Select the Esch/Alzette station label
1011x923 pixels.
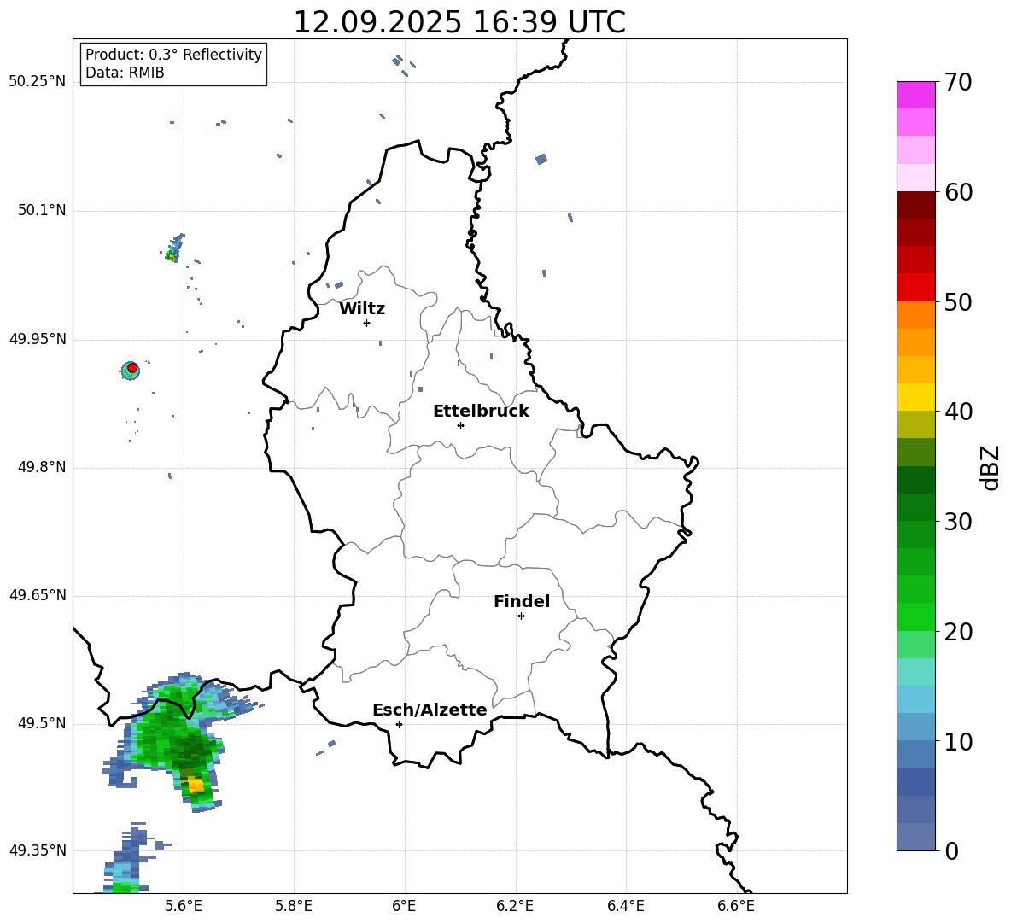click(x=430, y=710)
